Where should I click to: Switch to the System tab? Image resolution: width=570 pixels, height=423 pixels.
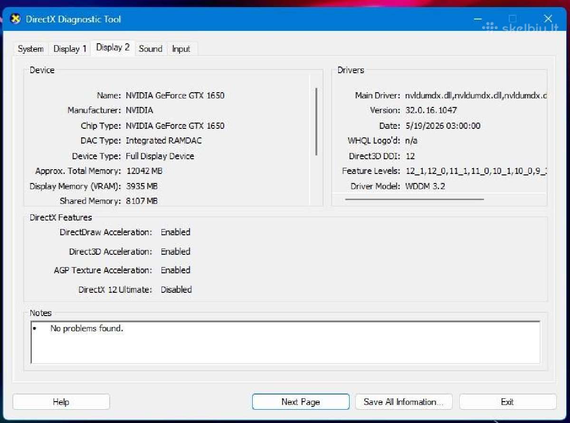click(x=31, y=48)
